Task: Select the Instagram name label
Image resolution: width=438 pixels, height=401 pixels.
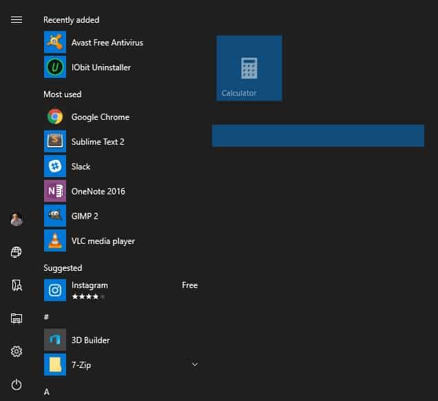Action: [90, 285]
